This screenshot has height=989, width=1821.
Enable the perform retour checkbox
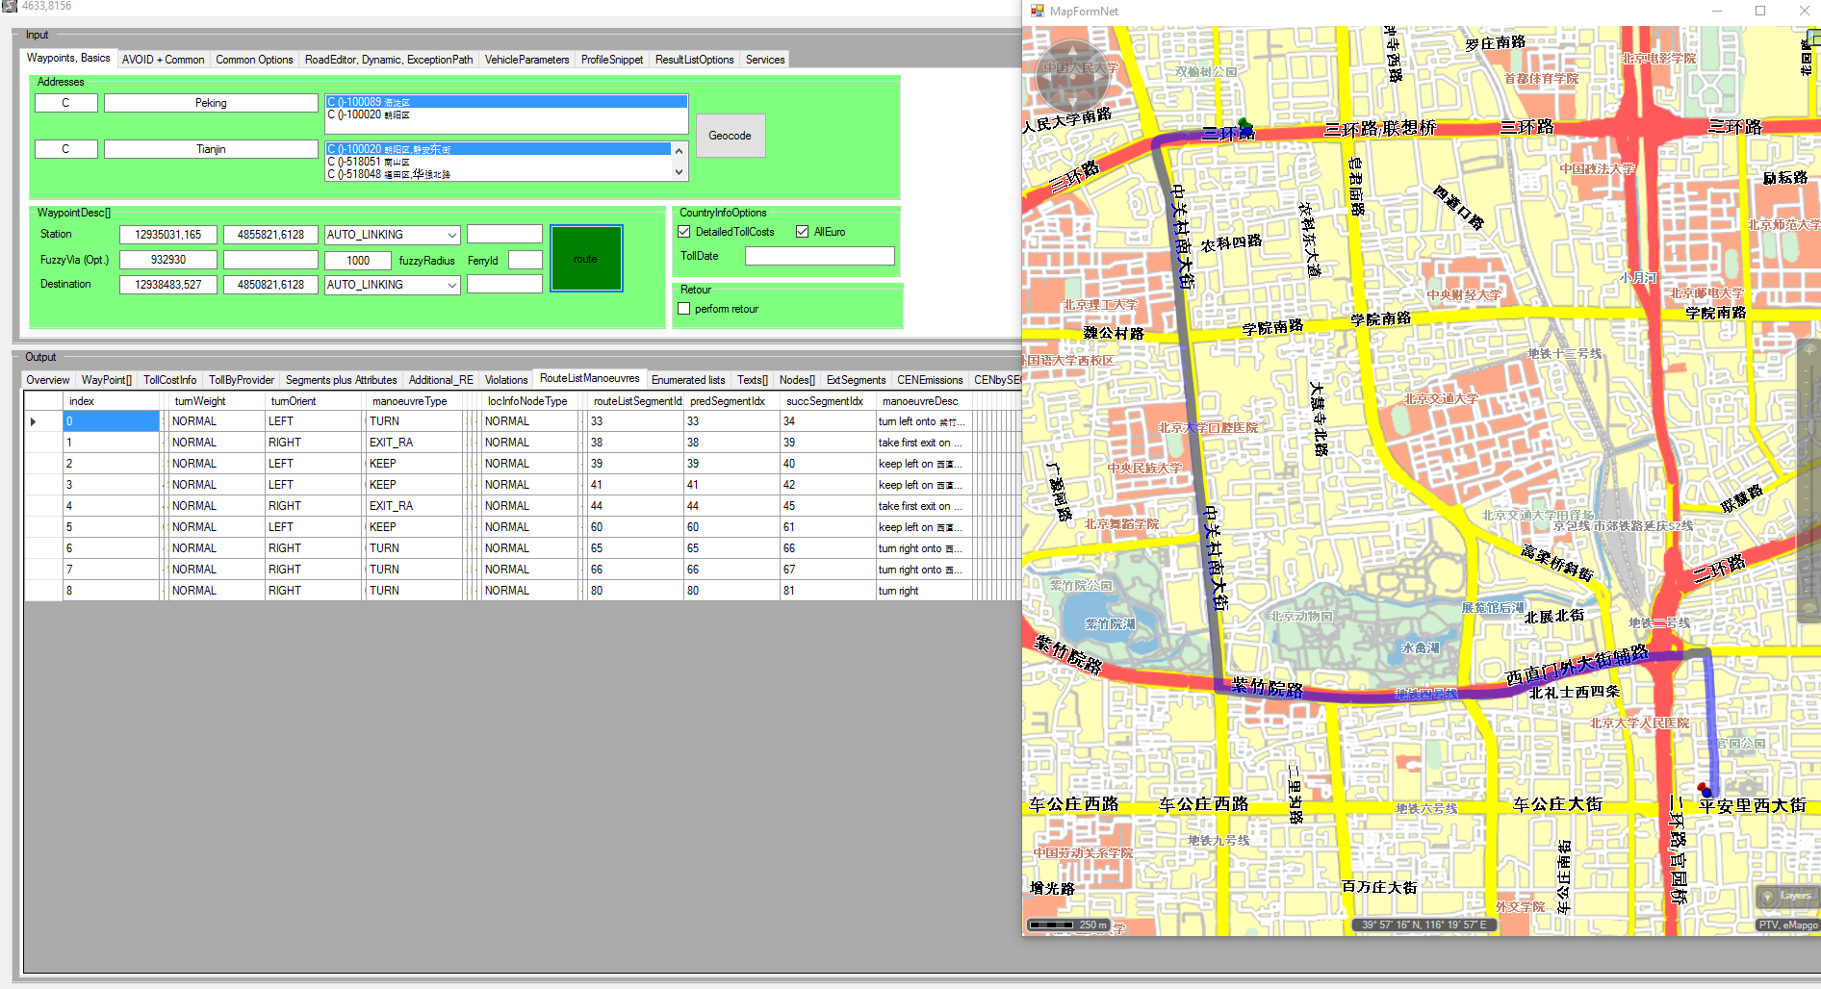[684, 309]
